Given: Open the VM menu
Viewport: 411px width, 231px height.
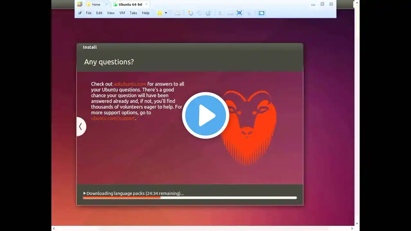Looking at the screenshot, I should tap(122, 13).
